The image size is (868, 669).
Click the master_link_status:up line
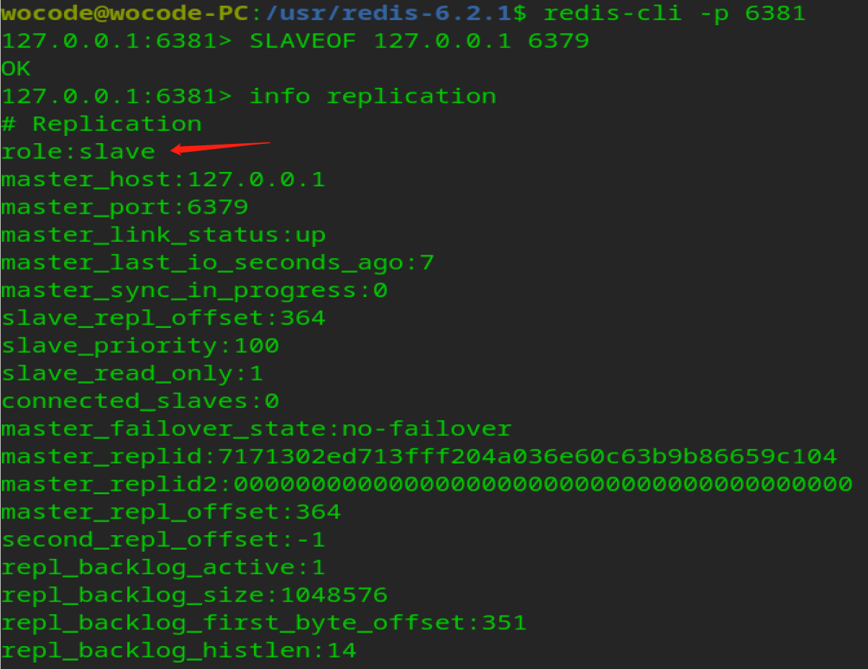tap(163, 235)
